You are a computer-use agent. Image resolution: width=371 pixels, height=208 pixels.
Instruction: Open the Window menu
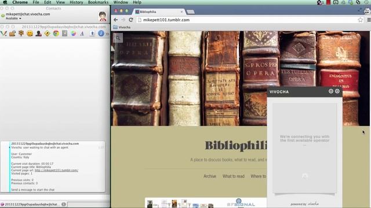click(121, 2)
